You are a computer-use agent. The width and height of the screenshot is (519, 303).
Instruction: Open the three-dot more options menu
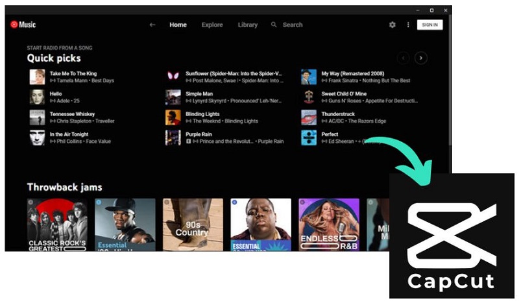pyautogui.click(x=408, y=25)
